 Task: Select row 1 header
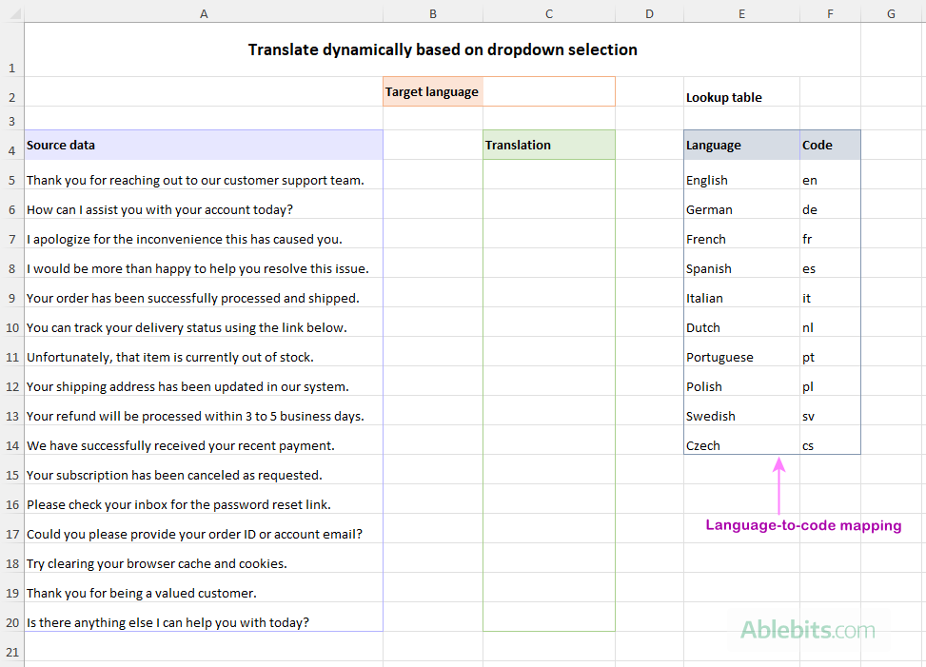point(11,49)
